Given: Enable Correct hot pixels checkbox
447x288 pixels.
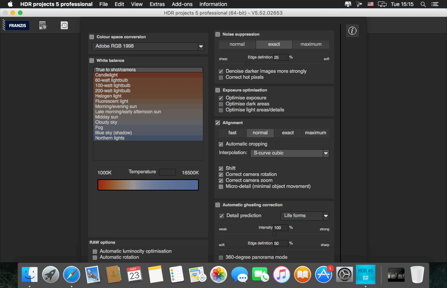Looking at the screenshot, I should click(x=221, y=78).
